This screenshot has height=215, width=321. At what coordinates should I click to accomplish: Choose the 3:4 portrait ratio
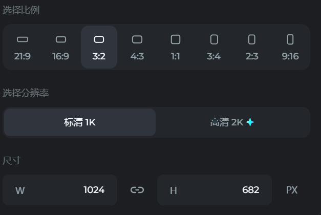click(x=214, y=47)
